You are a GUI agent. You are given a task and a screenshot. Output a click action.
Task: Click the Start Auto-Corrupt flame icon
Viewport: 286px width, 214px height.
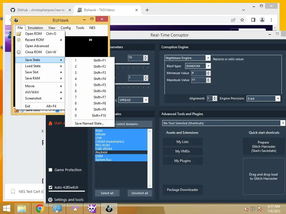pyautogui.click(x=51, y=123)
